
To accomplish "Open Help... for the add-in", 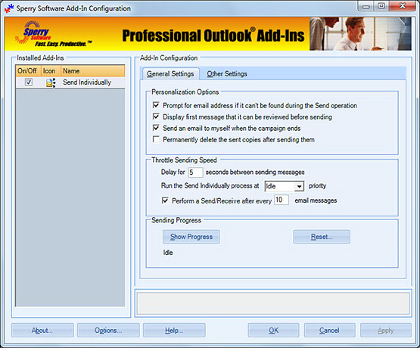I will click(174, 331).
